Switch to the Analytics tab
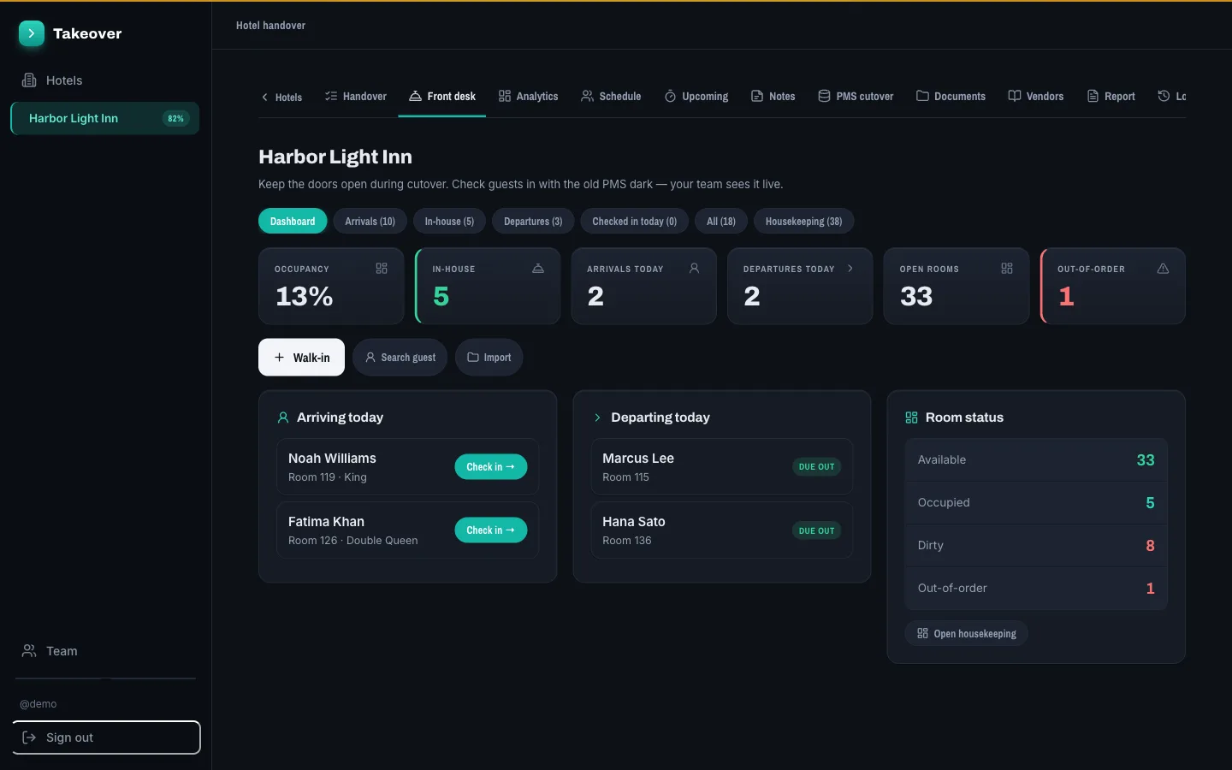Screen dimensions: 1232x770 (x=529, y=97)
